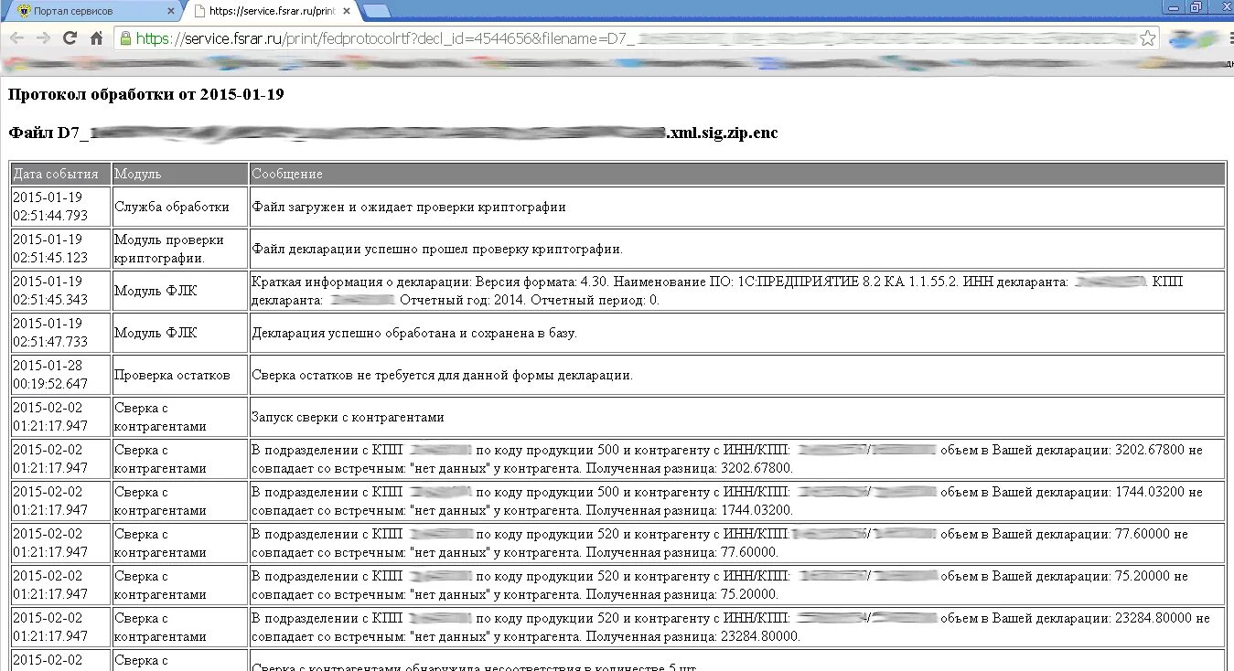
Task: Click the message with difference 75.20000
Action: click(737, 585)
